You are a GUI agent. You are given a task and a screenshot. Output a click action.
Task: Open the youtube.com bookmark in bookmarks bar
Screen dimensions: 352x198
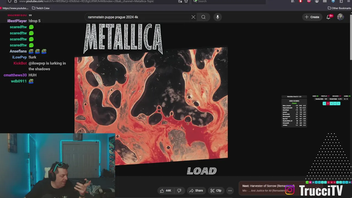click(x=14, y=8)
